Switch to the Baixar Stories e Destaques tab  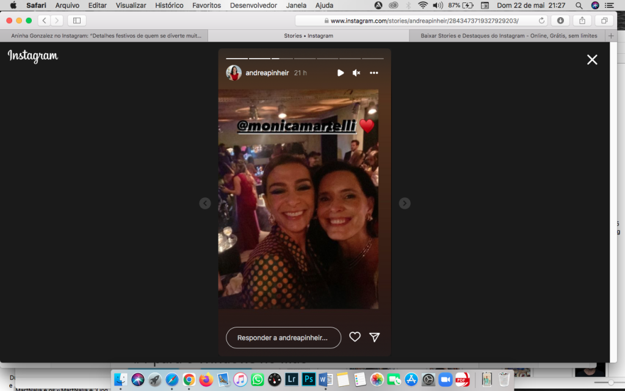509,36
